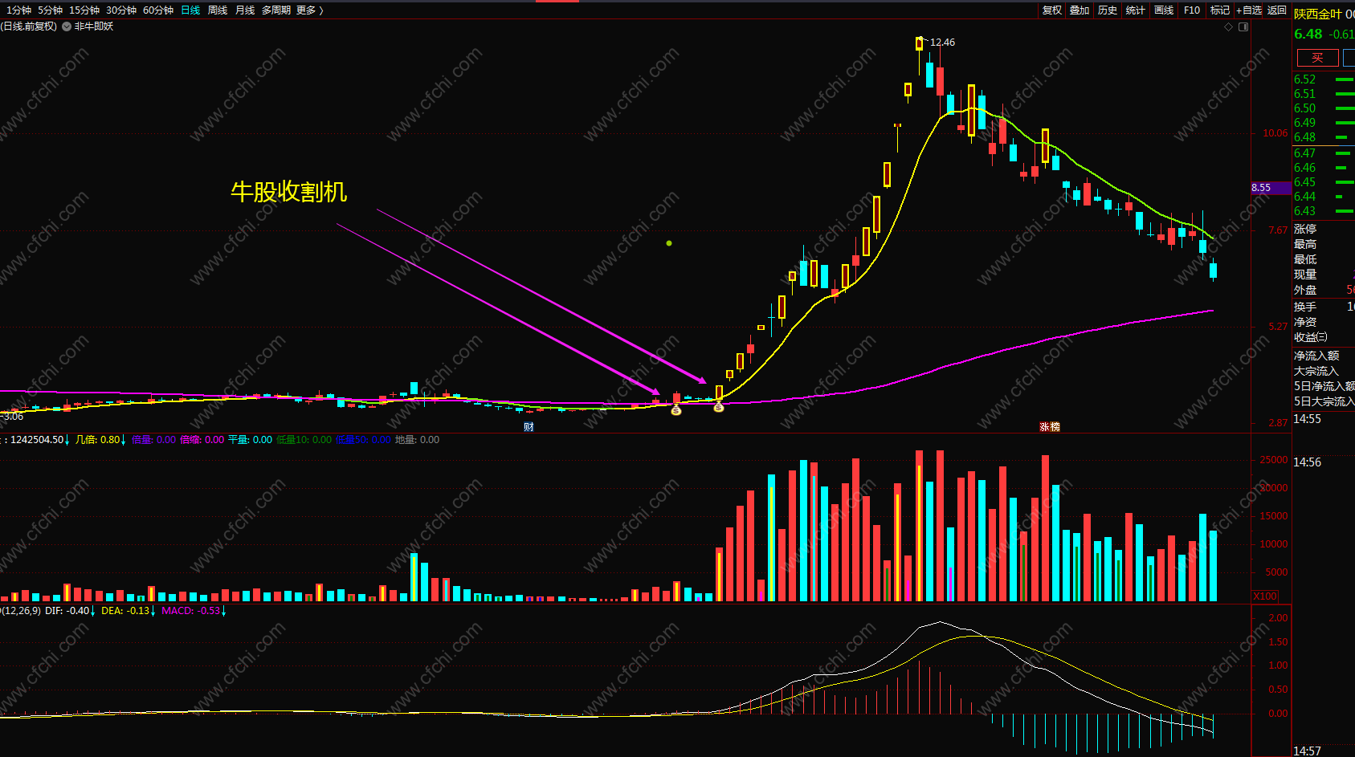Select the 6.46 bid price

point(1305,168)
